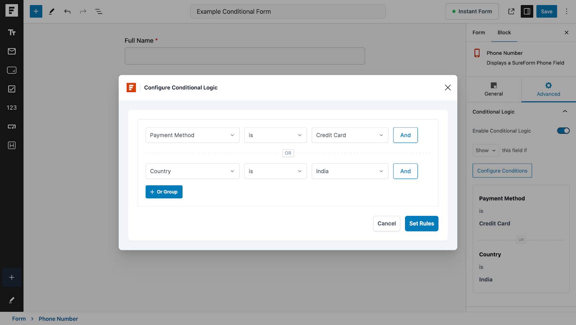
Task: Disable the Enable Conditional Logic toggle
Action: (563, 131)
